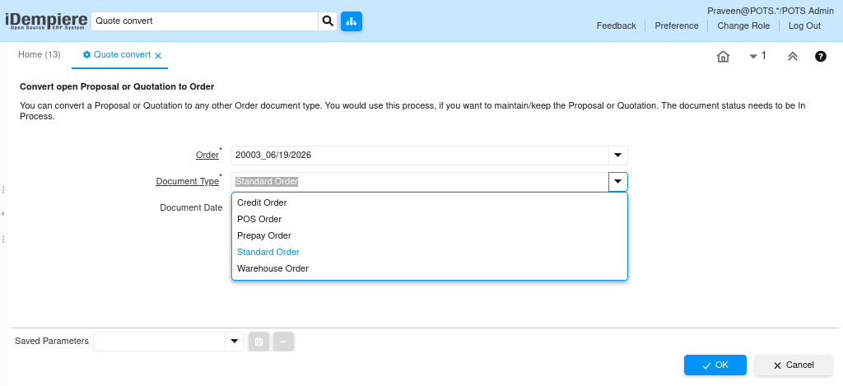Collapse the Document Type dropdown arrow
The image size is (843, 386).
click(617, 182)
